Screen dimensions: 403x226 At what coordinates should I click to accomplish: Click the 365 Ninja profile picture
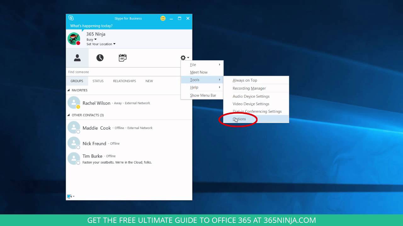click(74, 39)
